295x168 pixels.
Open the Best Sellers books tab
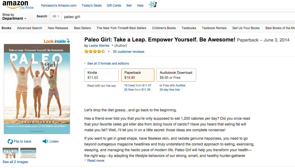pos(83,28)
